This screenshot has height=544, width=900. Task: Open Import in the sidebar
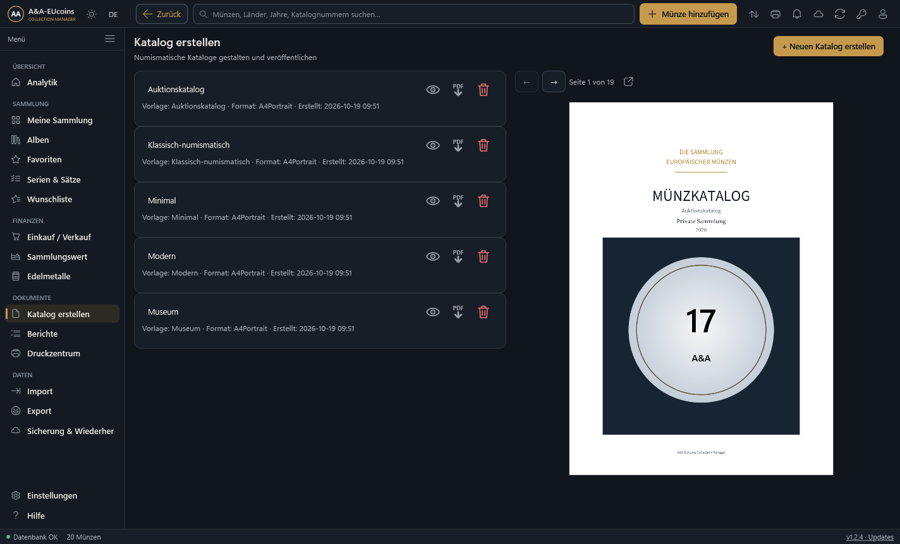62,391
